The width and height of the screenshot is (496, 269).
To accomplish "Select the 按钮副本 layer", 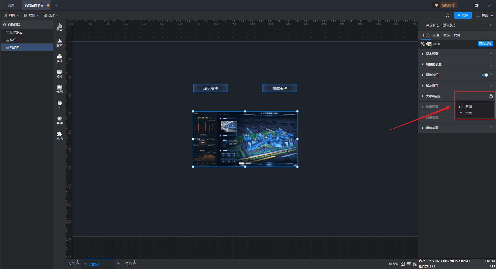I will (x=16, y=33).
